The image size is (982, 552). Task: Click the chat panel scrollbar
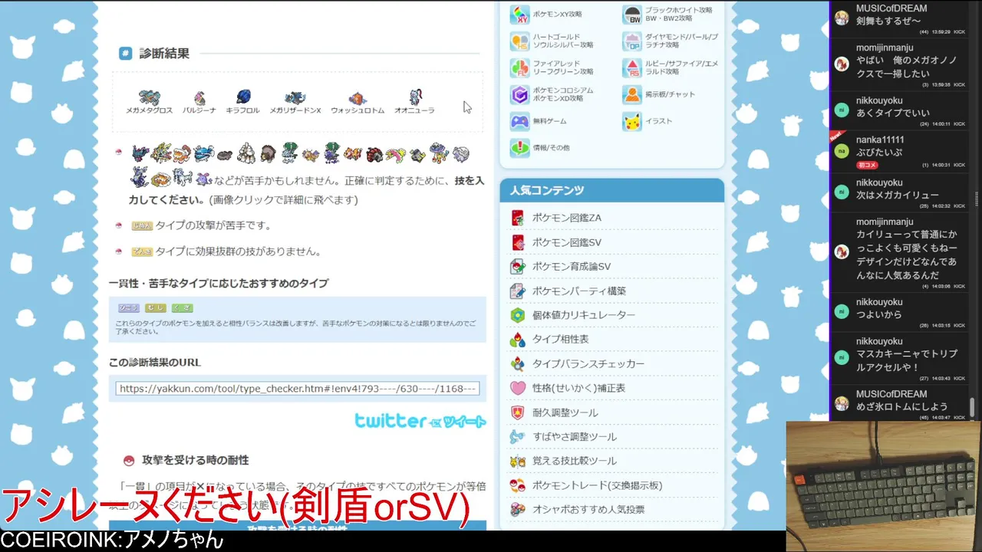(x=973, y=407)
